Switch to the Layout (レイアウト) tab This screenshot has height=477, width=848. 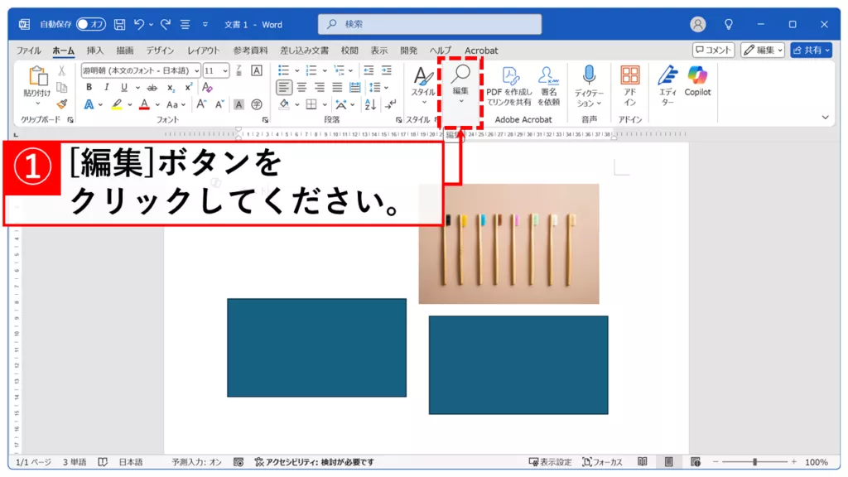[x=203, y=51]
